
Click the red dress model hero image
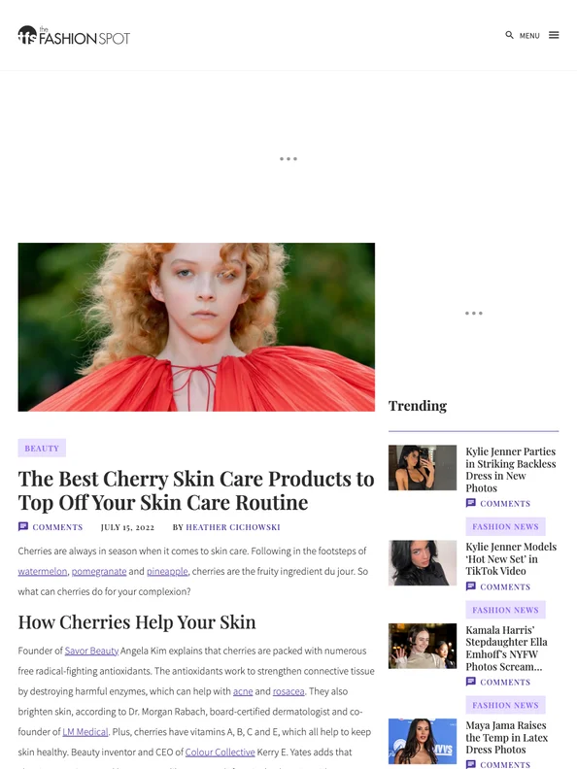(x=196, y=327)
